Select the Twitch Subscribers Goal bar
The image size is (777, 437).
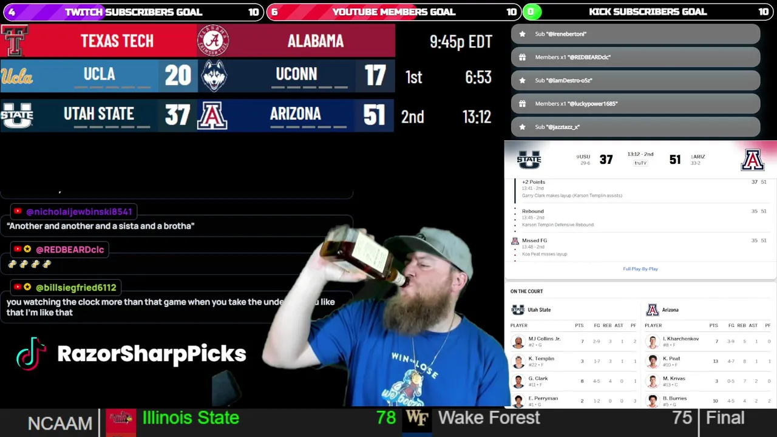tap(132, 12)
